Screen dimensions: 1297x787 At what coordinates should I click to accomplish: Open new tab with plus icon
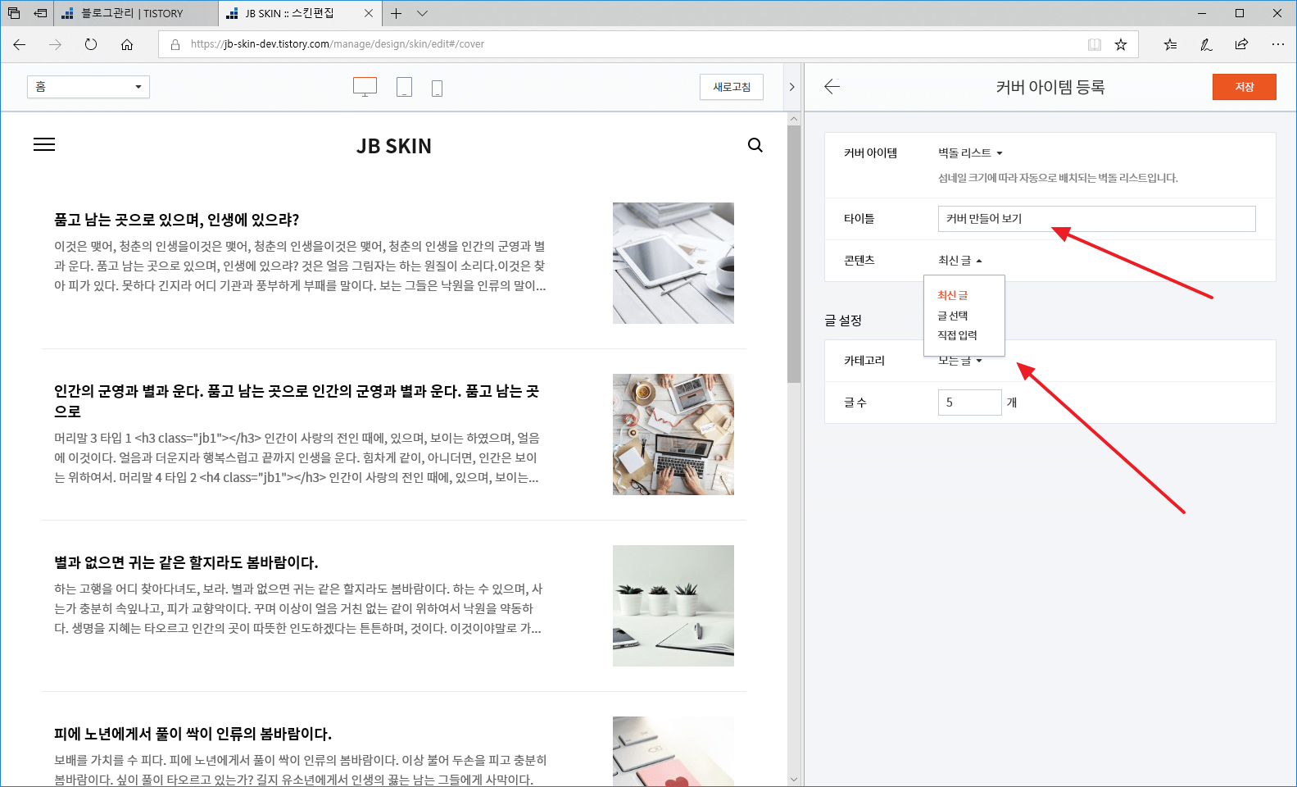tap(396, 13)
